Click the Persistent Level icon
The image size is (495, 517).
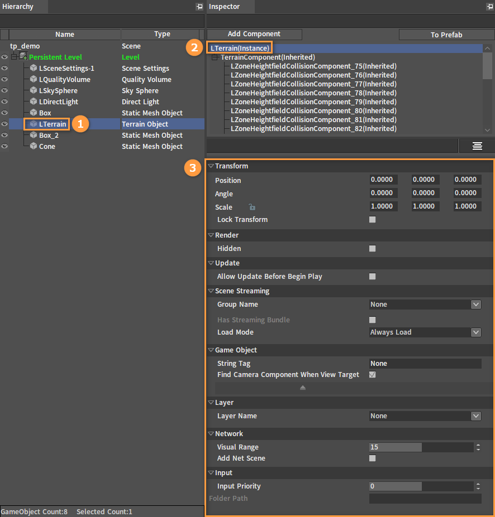pyautogui.click(x=23, y=57)
